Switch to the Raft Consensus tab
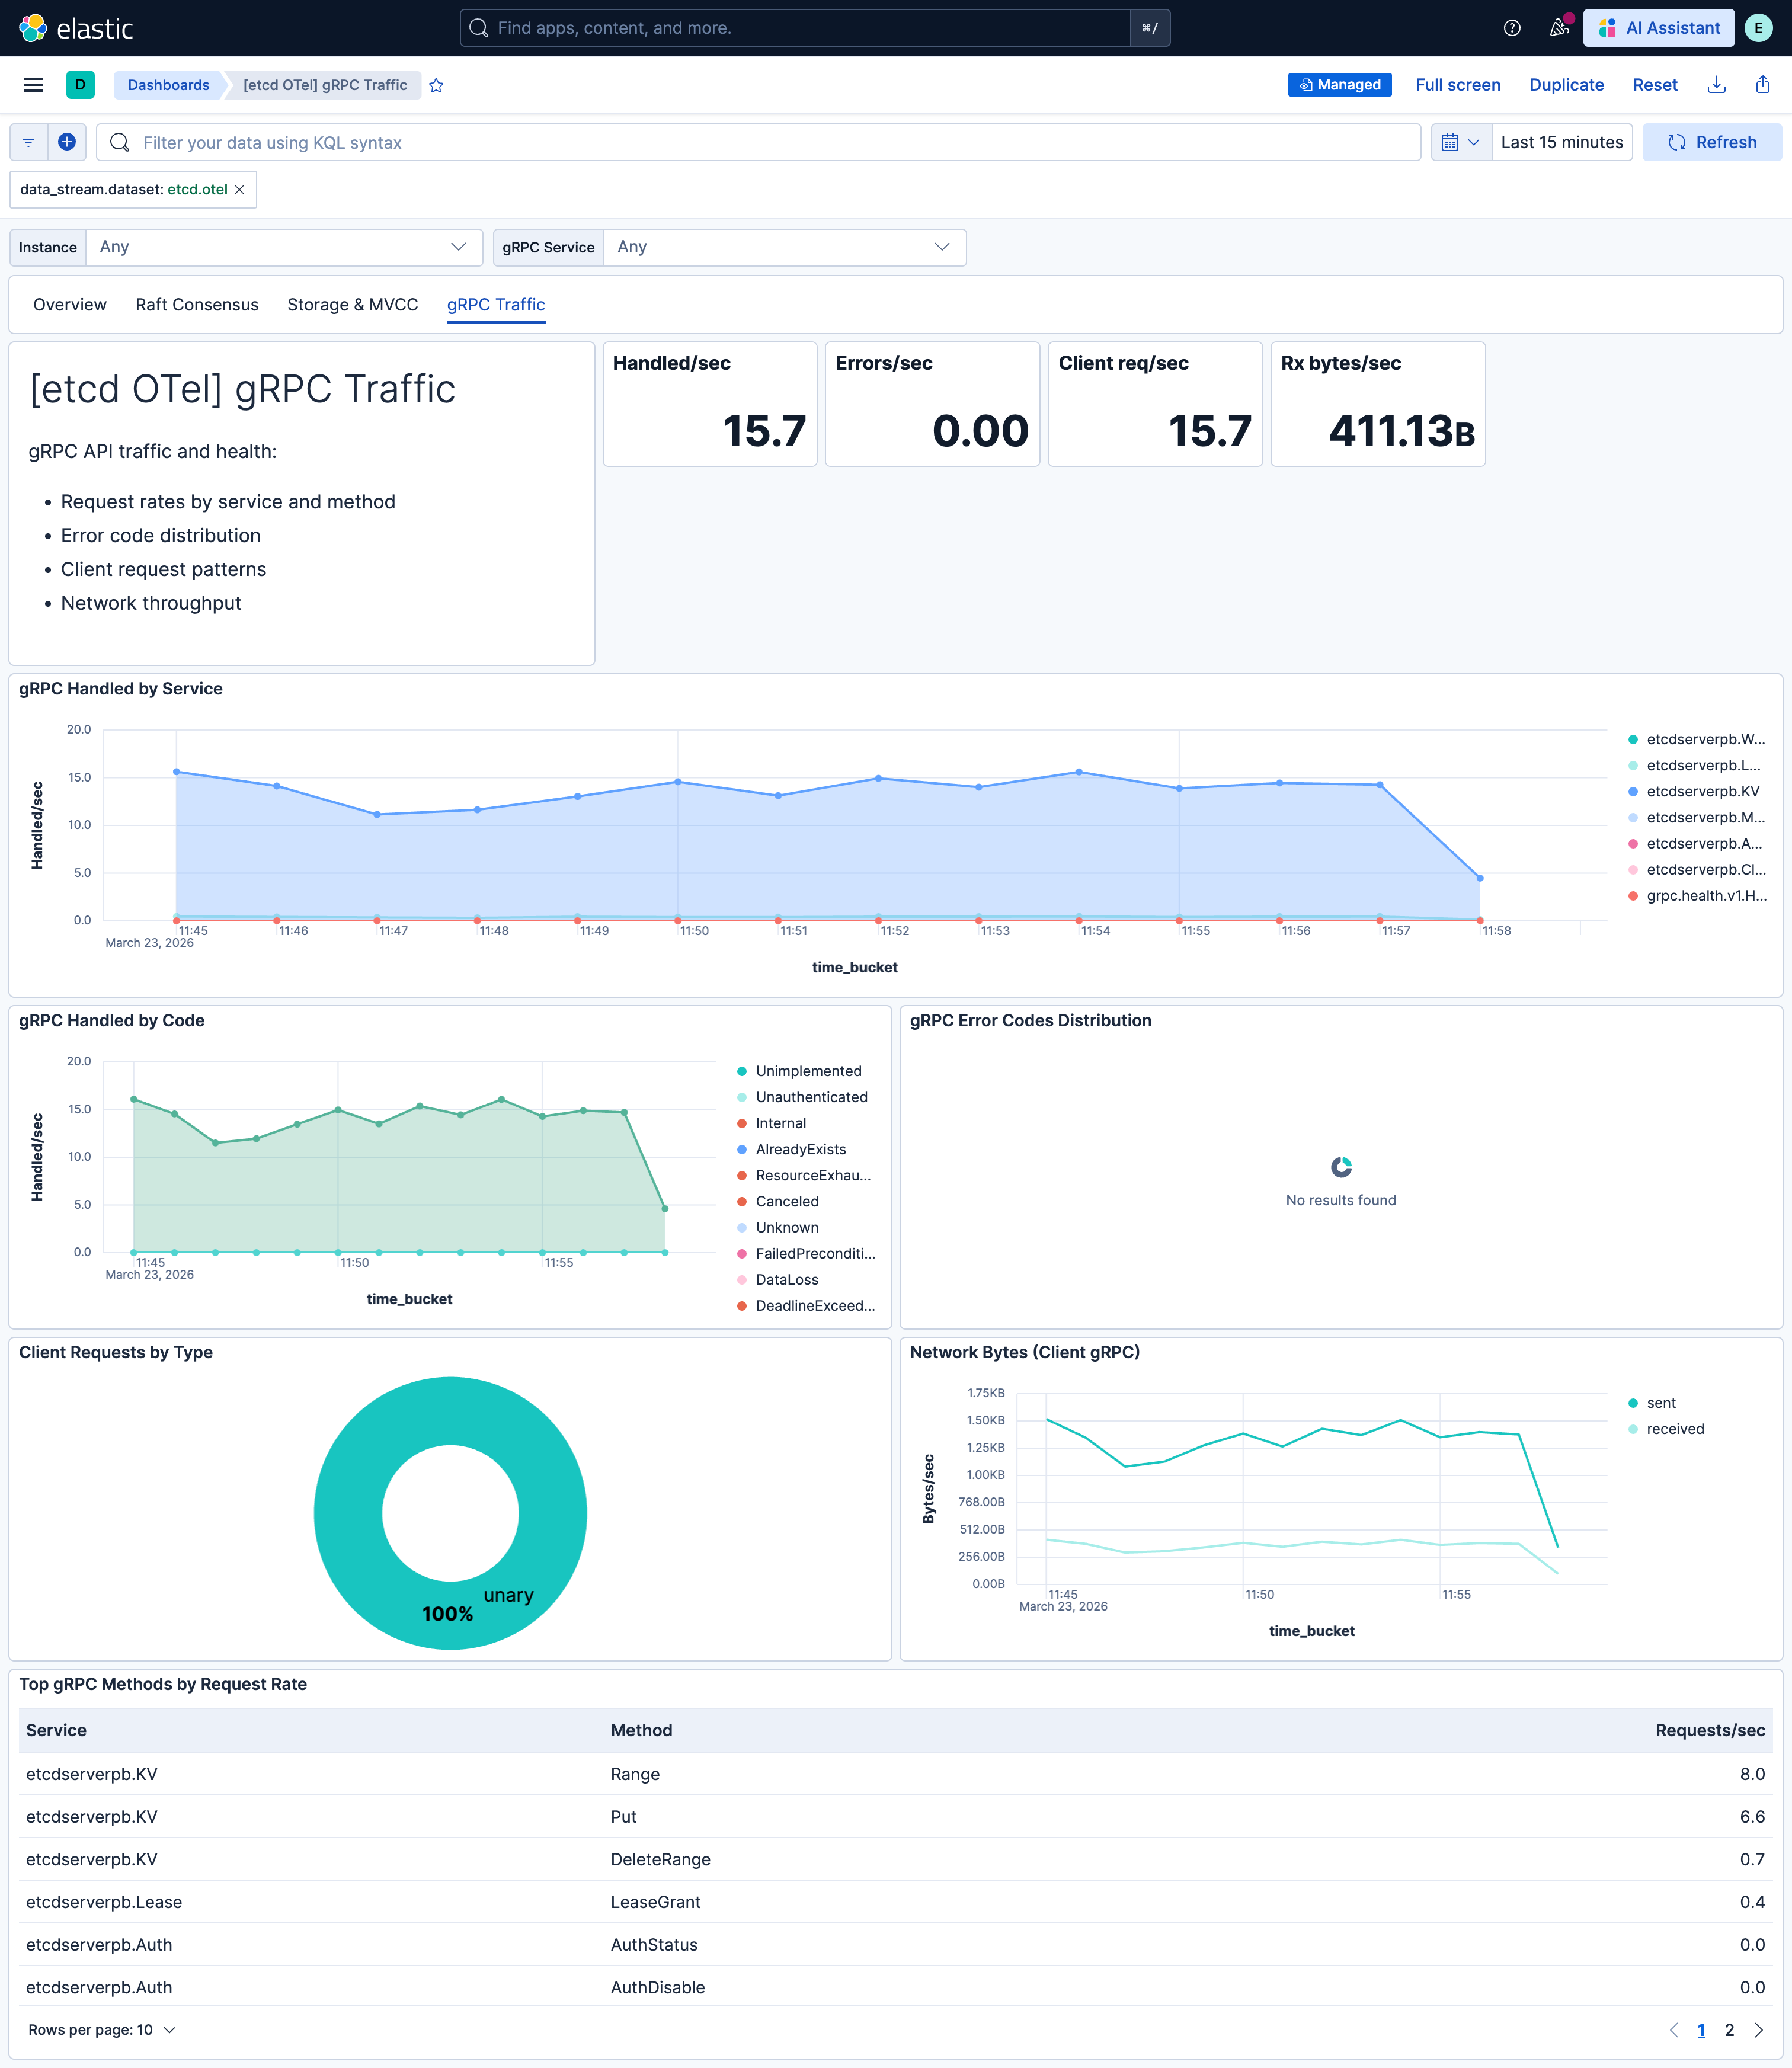 [197, 304]
